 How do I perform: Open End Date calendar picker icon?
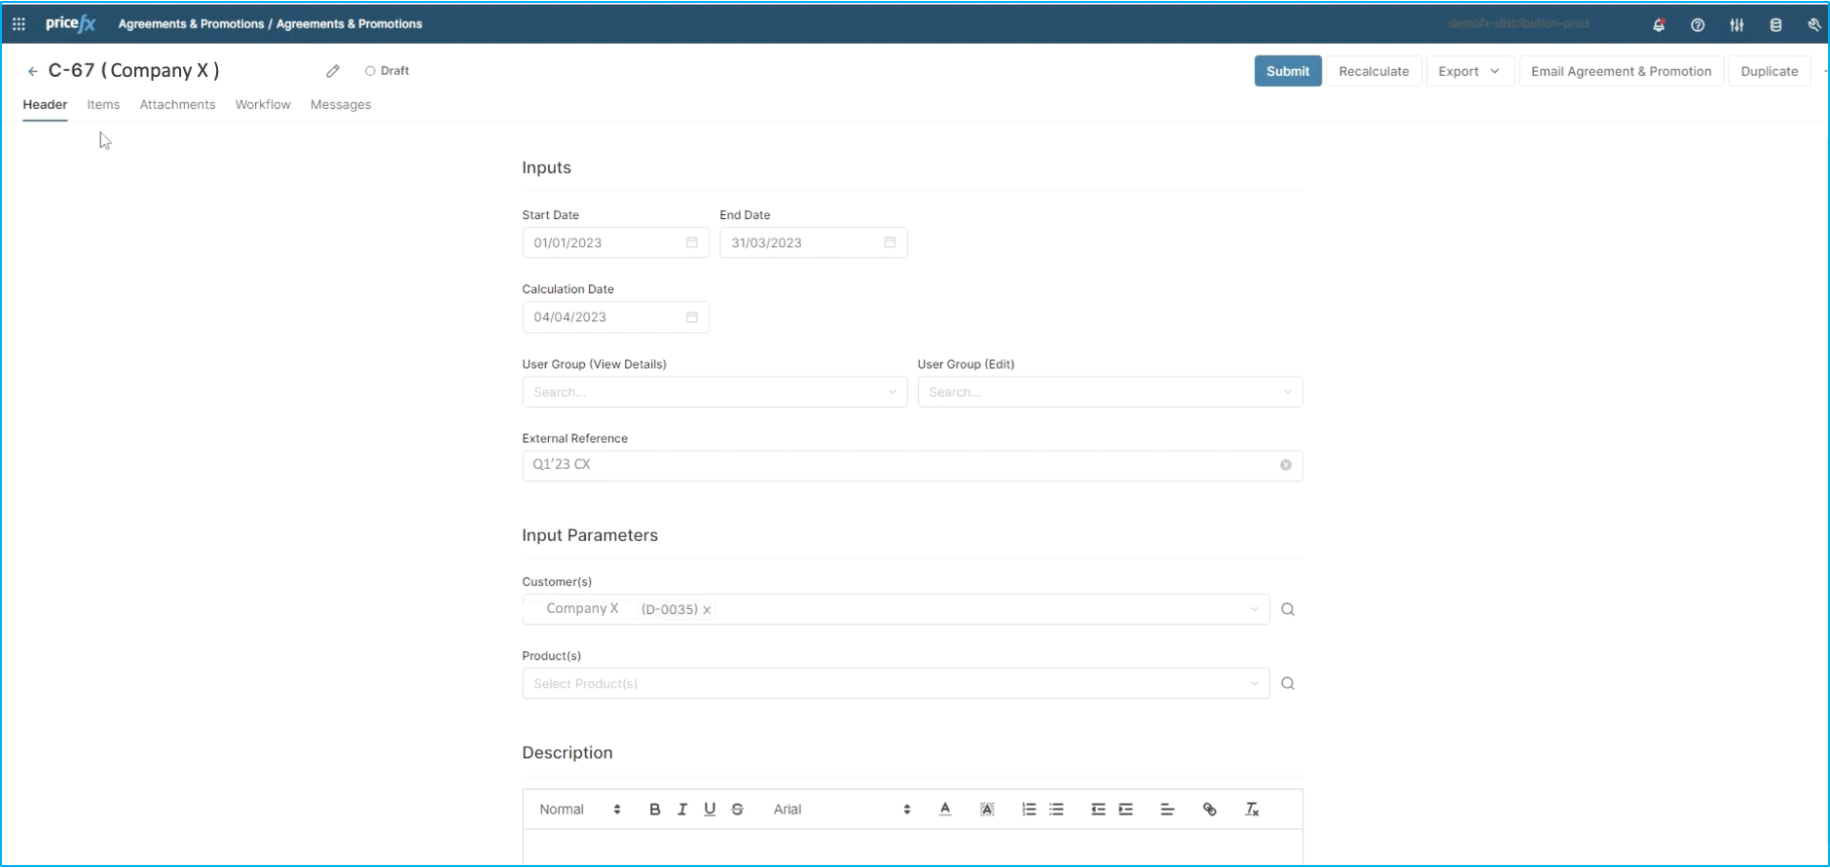(890, 242)
